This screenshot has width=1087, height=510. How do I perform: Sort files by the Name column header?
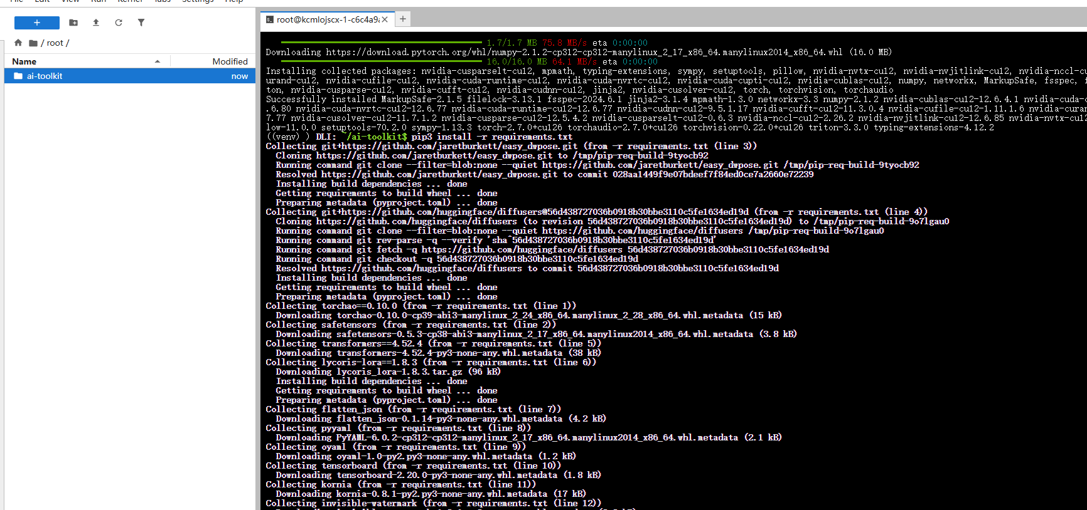click(87, 61)
